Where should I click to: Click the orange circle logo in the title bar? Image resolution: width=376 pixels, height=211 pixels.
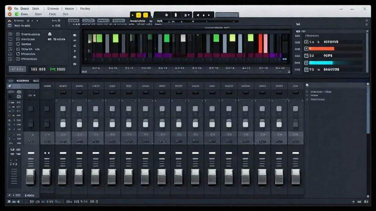click(x=10, y=9)
